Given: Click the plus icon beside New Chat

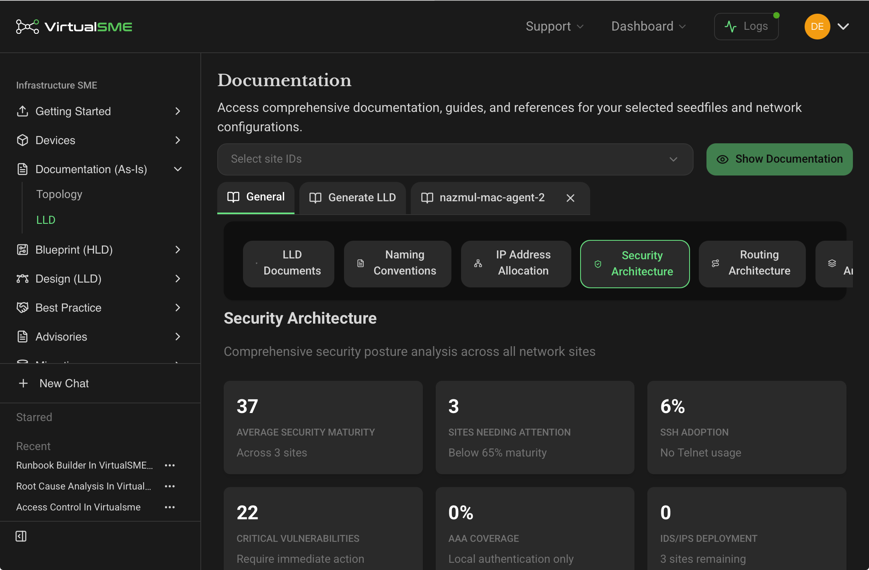Looking at the screenshot, I should pos(23,383).
